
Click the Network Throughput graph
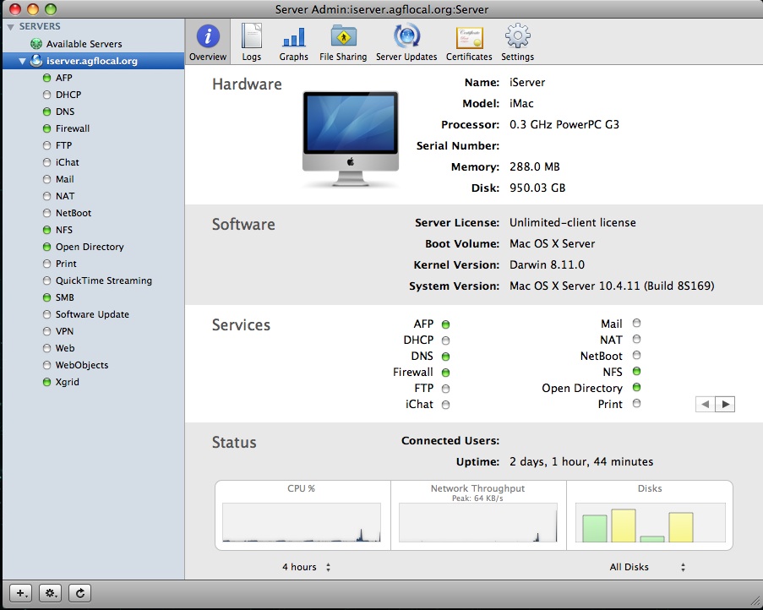click(x=478, y=522)
